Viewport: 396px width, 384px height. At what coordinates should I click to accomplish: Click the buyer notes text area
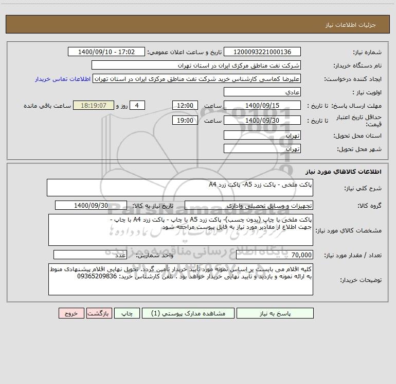coord(181,279)
